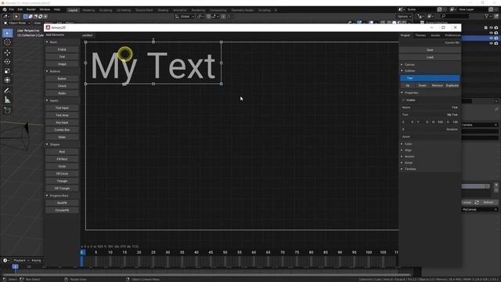Select the Text item in Outliner list
501x282 pixels.
430,78
